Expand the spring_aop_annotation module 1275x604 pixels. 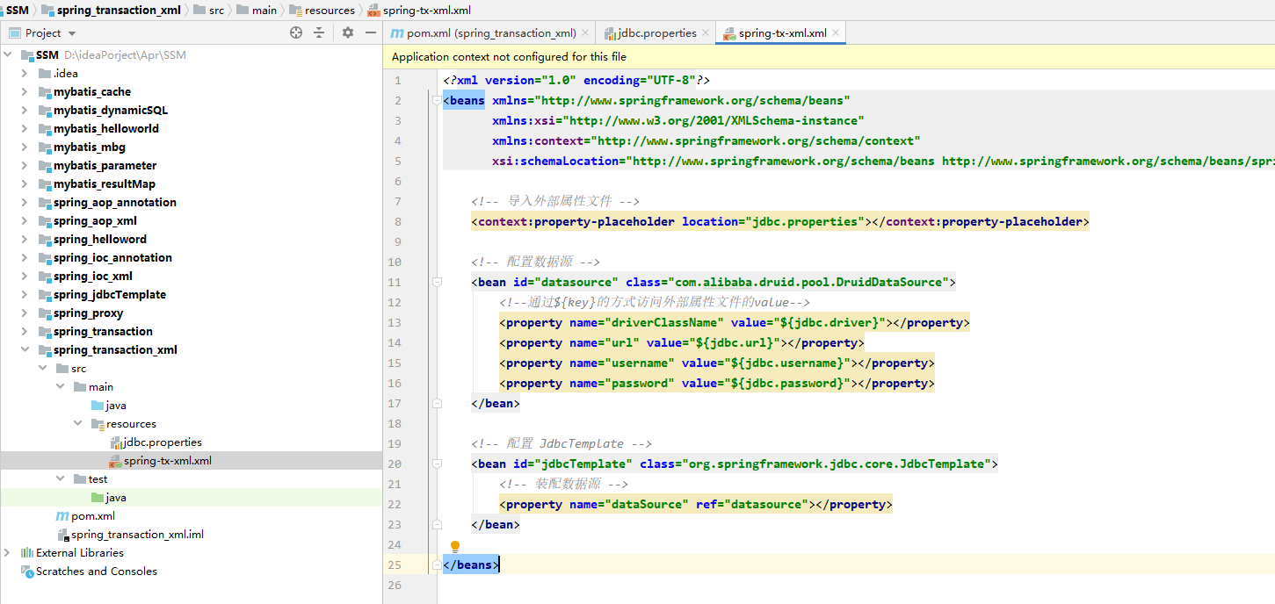(x=26, y=203)
